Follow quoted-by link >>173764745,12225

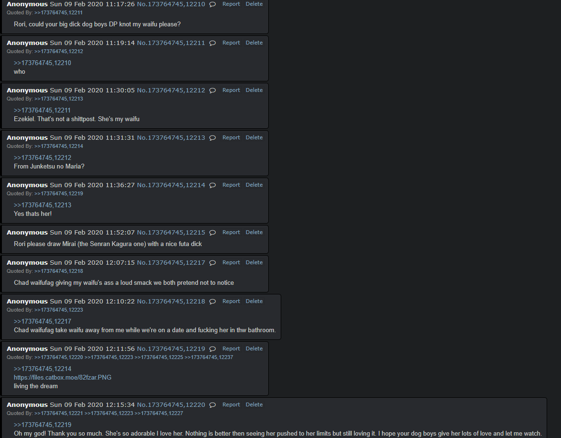click(159, 357)
